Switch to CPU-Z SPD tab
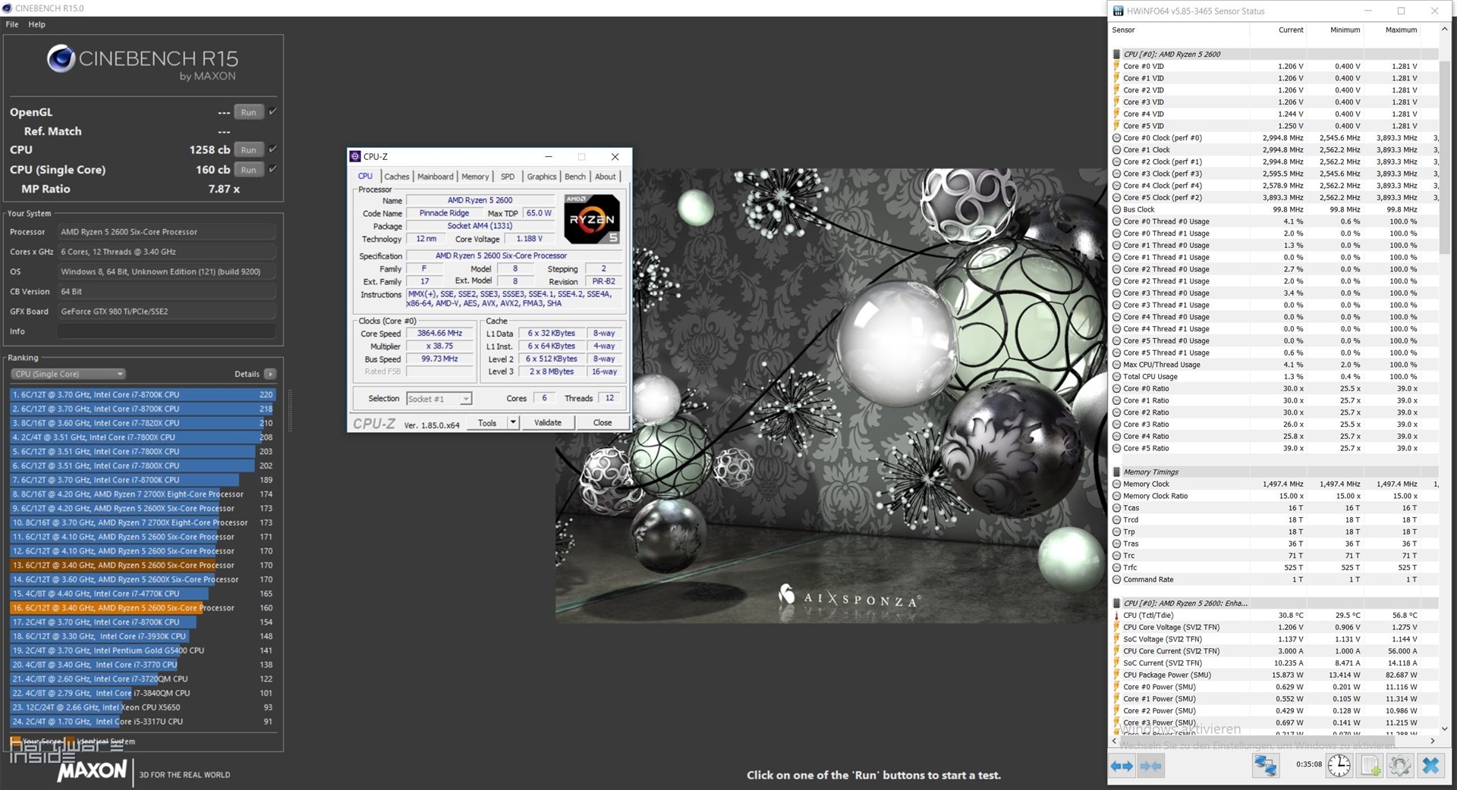The width and height of the screenshot is (1457, 790). [x=508, y=177]
